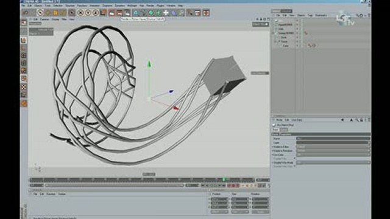Open the User Data menu in Attribute Manager
The height and width of the screenshot is (219, 390).
pos(297,120)
